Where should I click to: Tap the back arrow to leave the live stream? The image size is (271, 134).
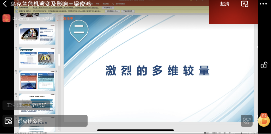click(x=5, y=3)
